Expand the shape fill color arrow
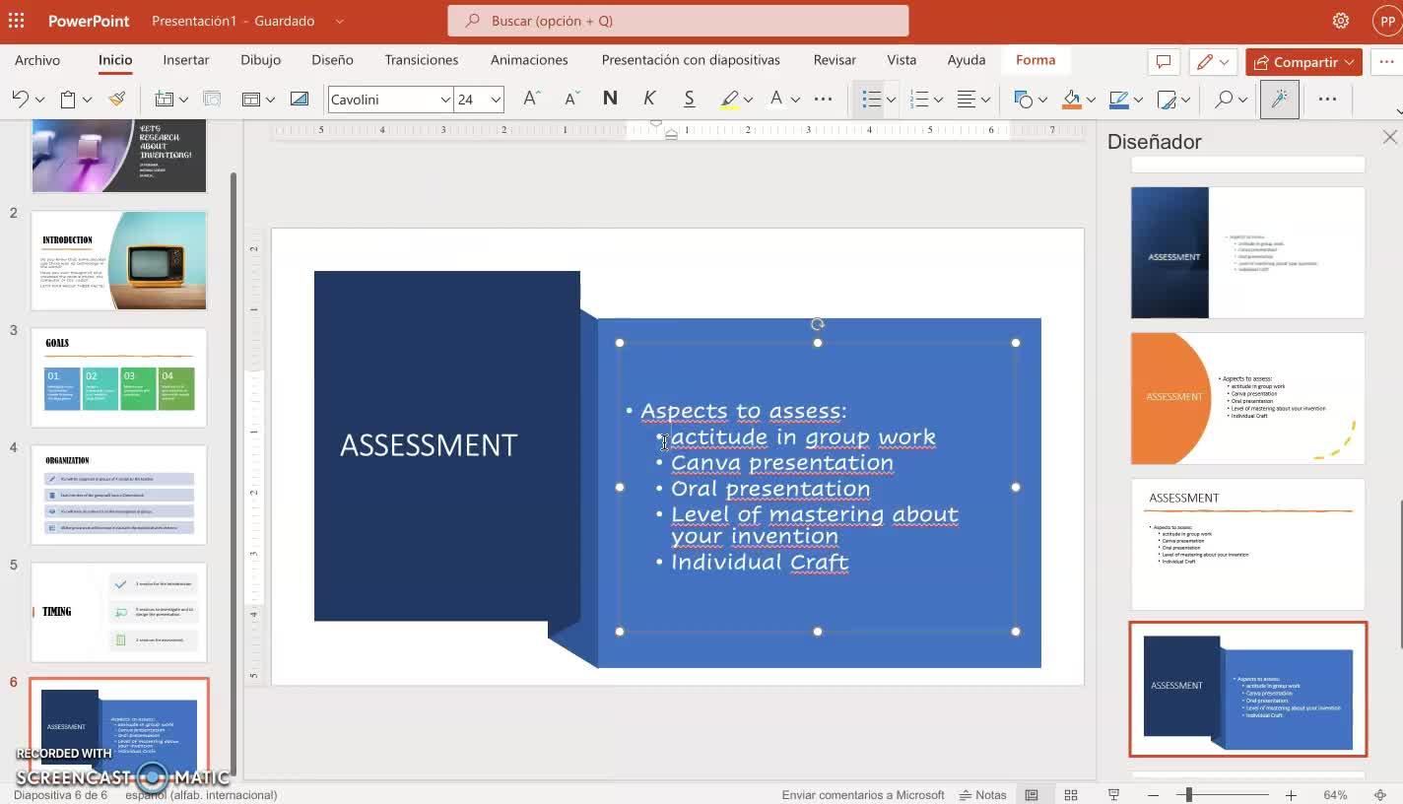Screen dimensions: 1403x804 1090,100
